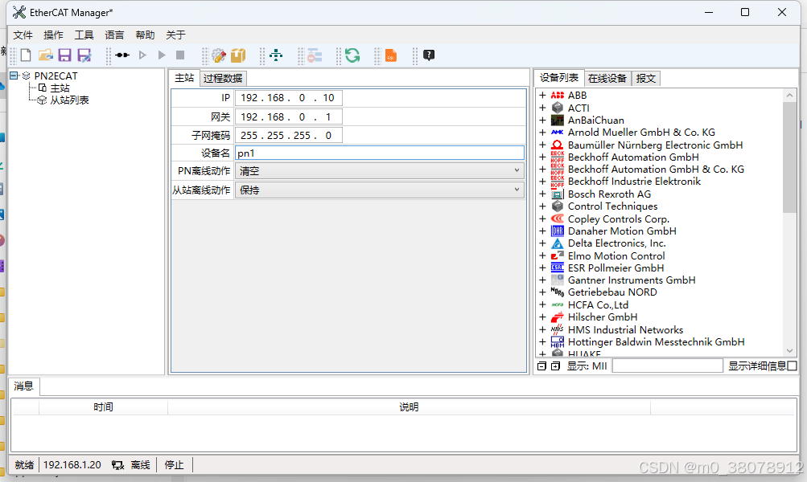Click the solid gray play button
Image resolution: width=807 pixels, height=482 pixels.
click(162, 55)
